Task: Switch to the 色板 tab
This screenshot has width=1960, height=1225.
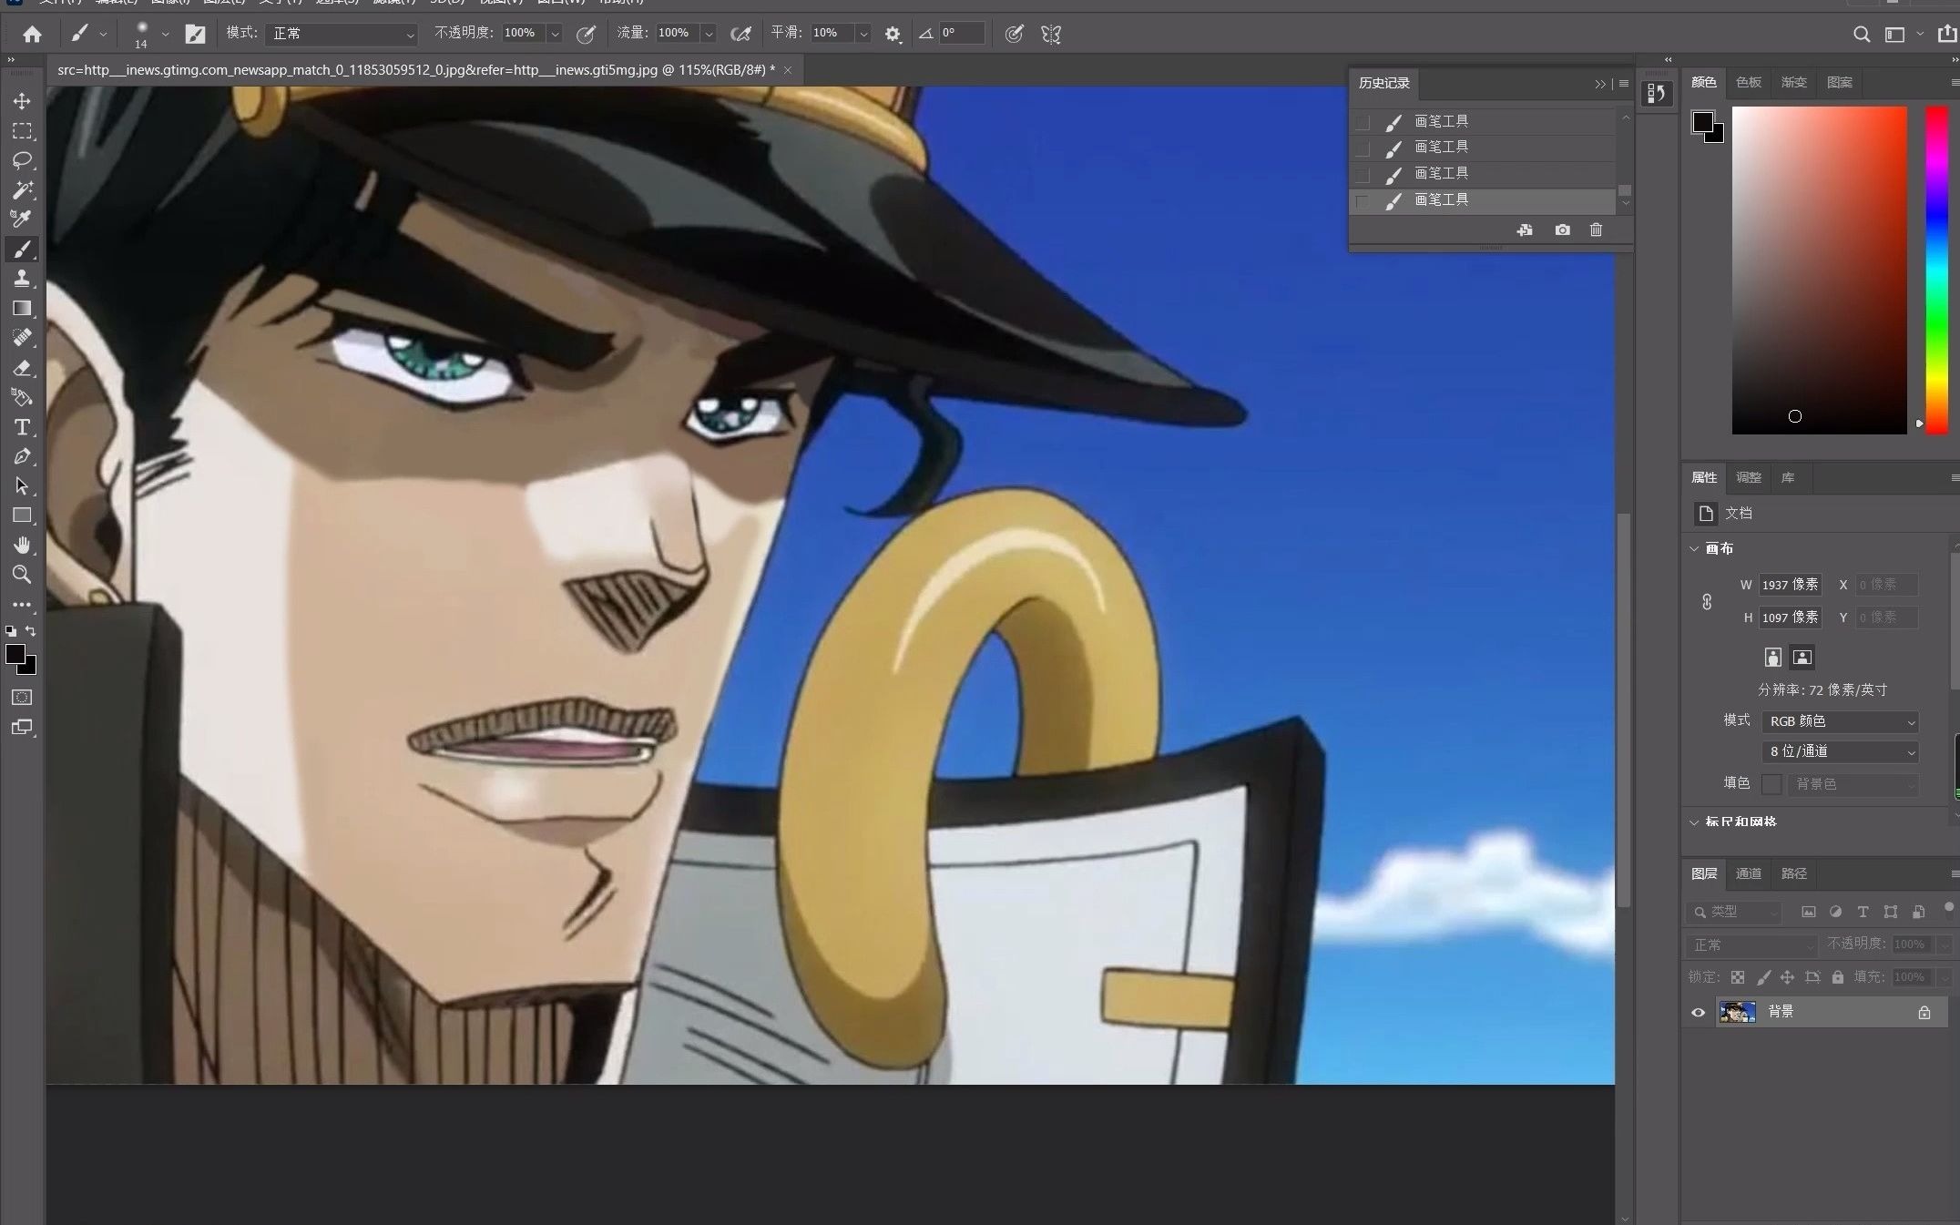Action: 1748,82
